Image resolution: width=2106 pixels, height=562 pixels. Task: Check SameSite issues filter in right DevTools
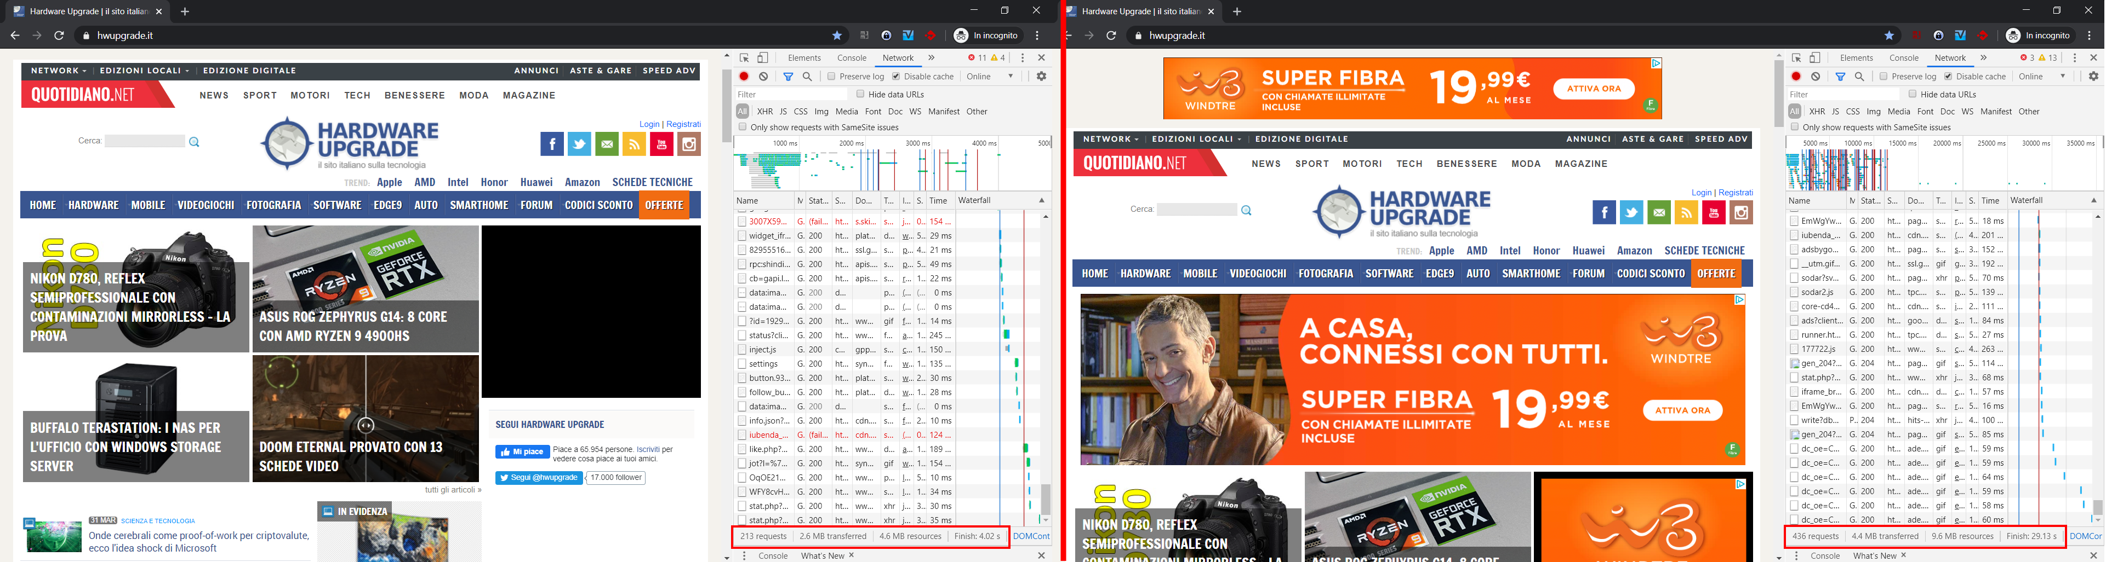coord(1795,126)
